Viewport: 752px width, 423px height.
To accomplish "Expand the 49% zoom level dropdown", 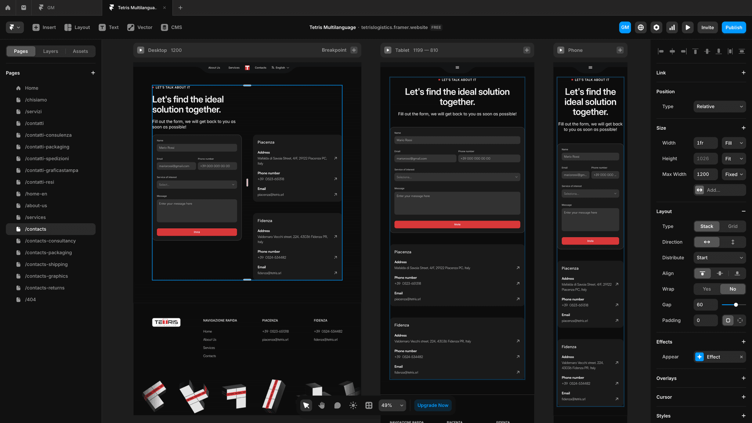I will 392,405.
